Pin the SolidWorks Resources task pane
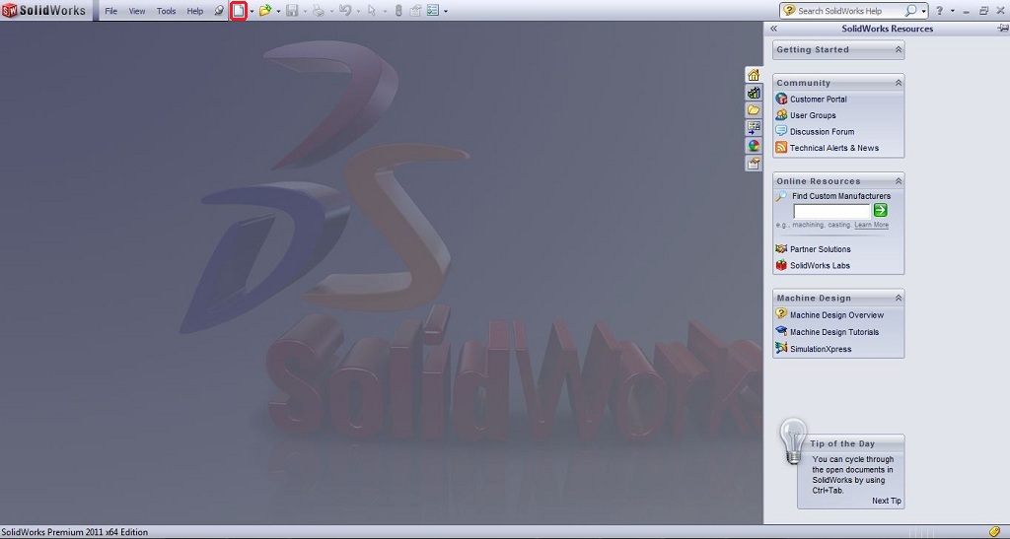 [1002, 29]
